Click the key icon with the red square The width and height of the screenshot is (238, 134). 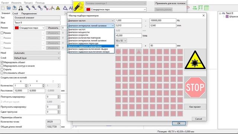[46, 8]
